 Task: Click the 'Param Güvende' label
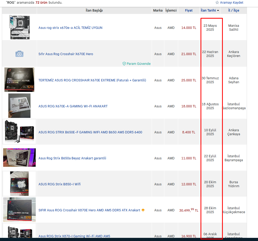pyautogui.click(x=139, y=64)
